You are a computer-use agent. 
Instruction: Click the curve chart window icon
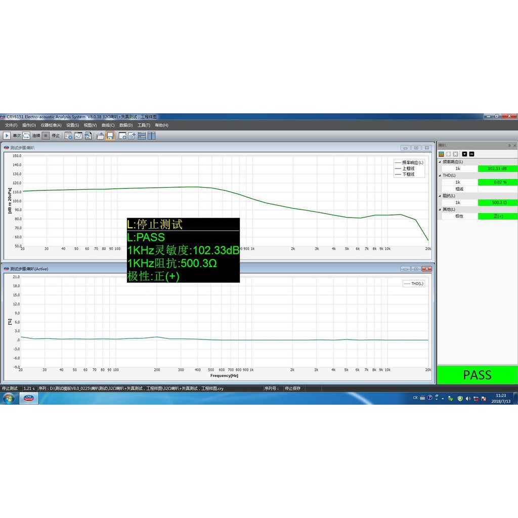pos(78,136)
